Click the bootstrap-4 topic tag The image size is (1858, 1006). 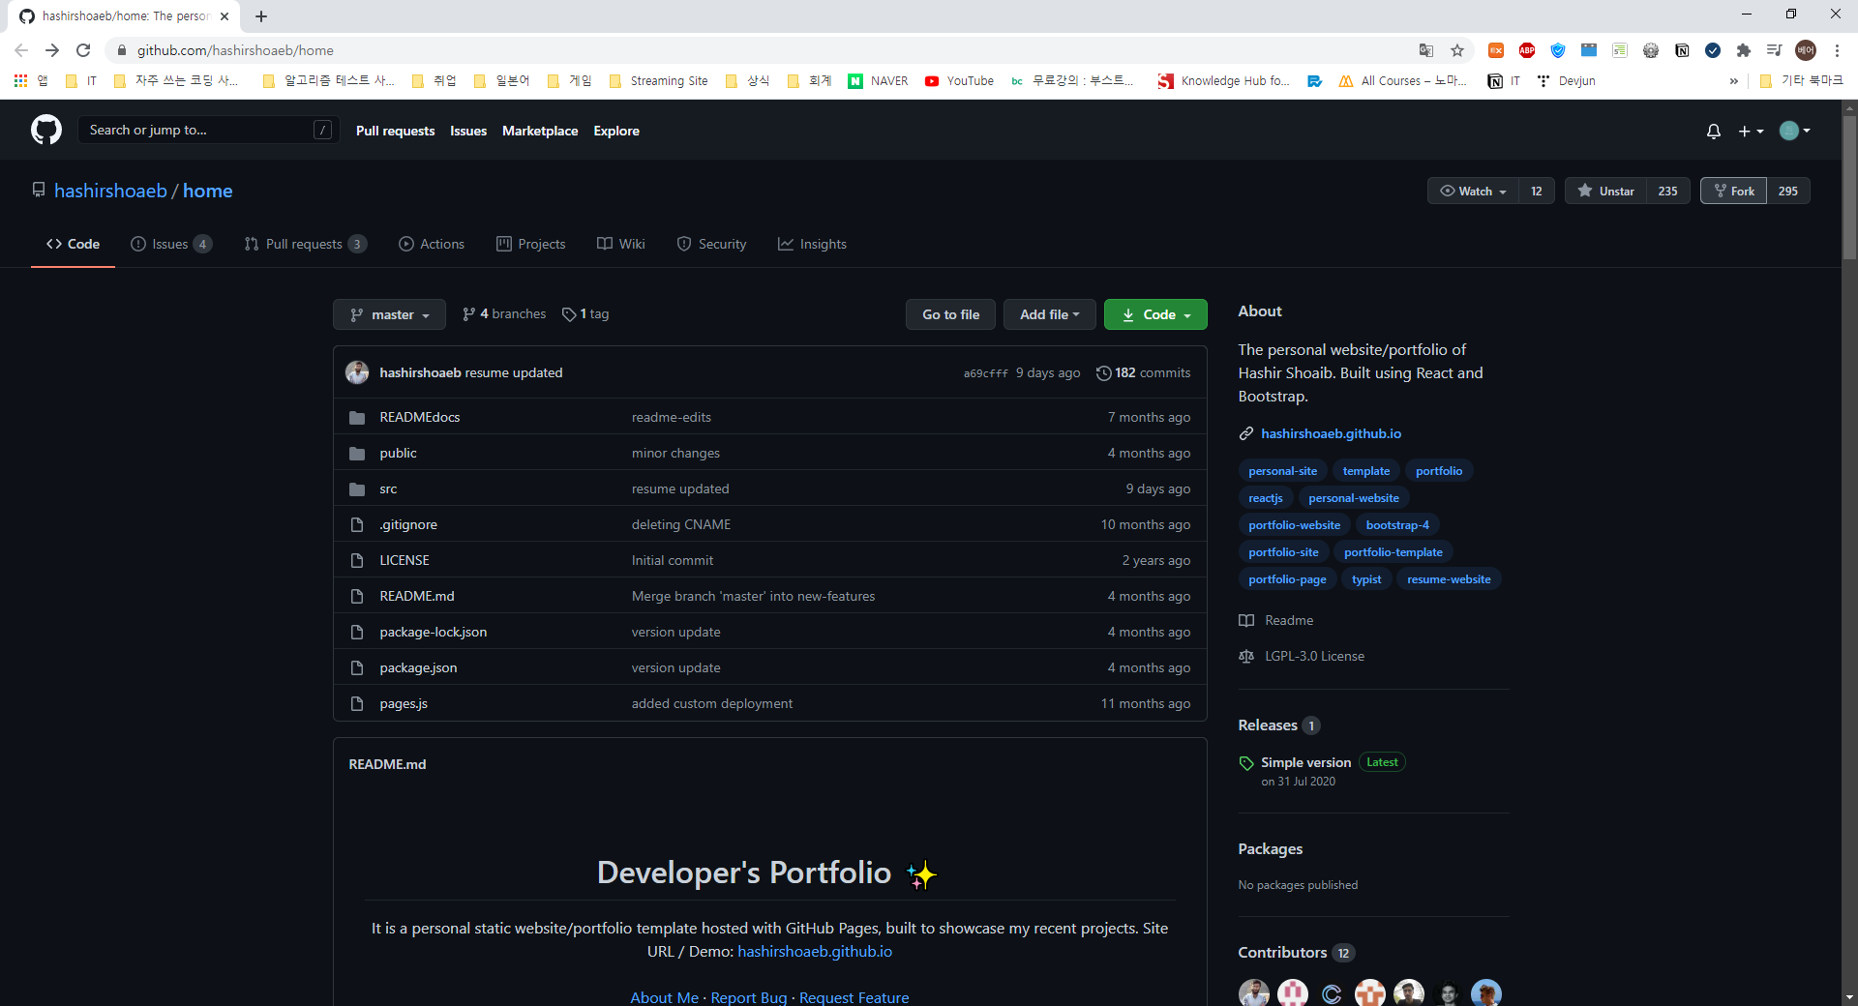(1397, 525)
